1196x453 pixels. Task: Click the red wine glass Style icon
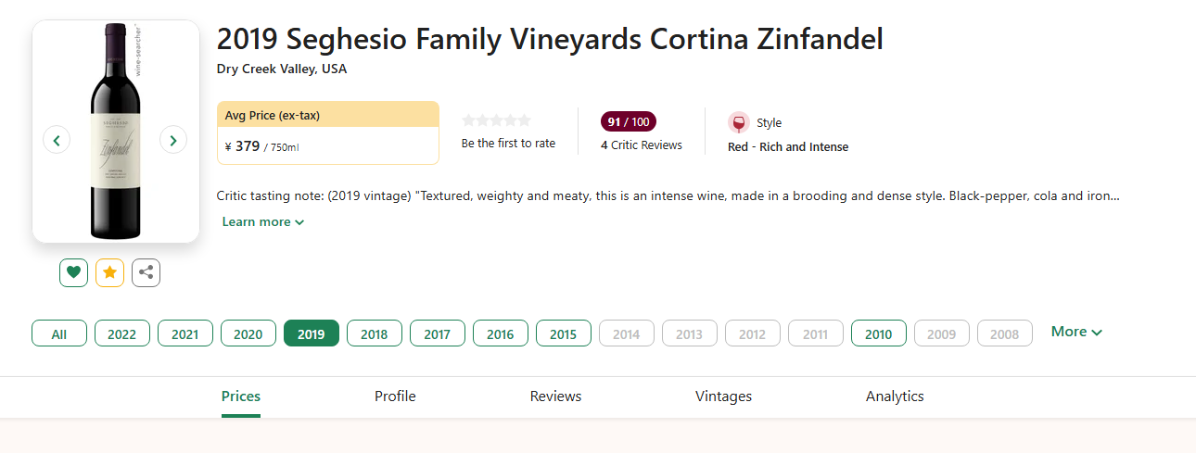[738, 122]
